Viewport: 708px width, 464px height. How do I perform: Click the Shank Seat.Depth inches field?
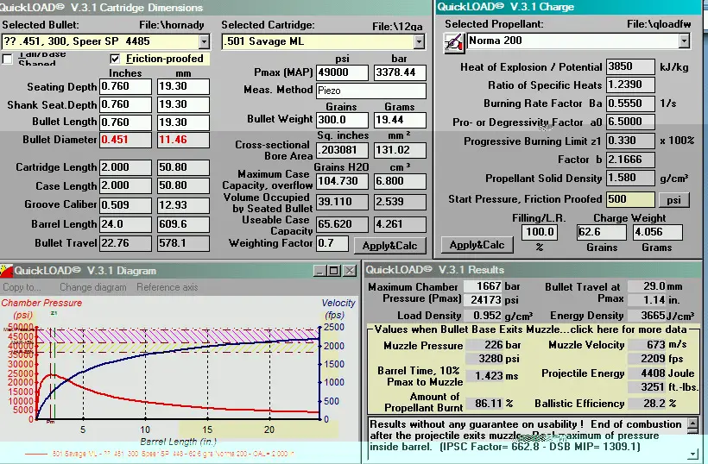(x=125, y=104)
